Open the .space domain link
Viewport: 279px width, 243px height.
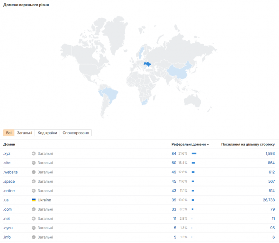click(x=9, y=181)
